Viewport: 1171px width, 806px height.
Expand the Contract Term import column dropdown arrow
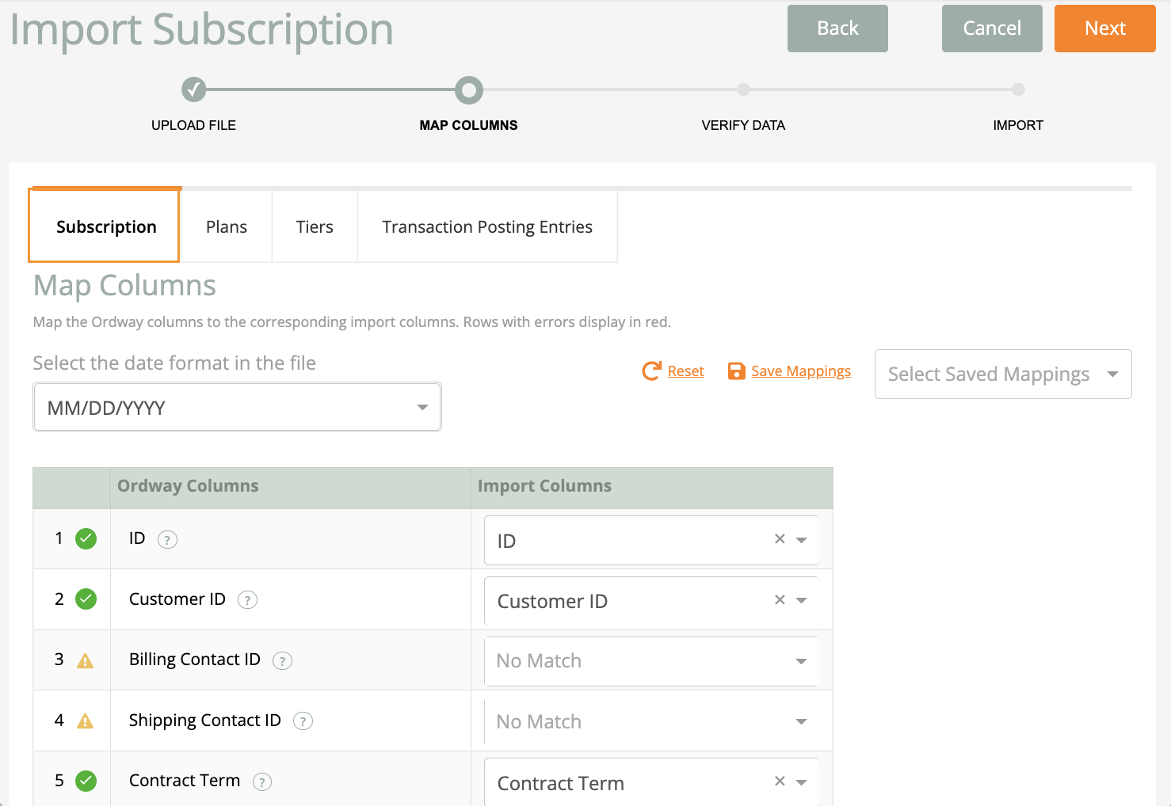801,782
